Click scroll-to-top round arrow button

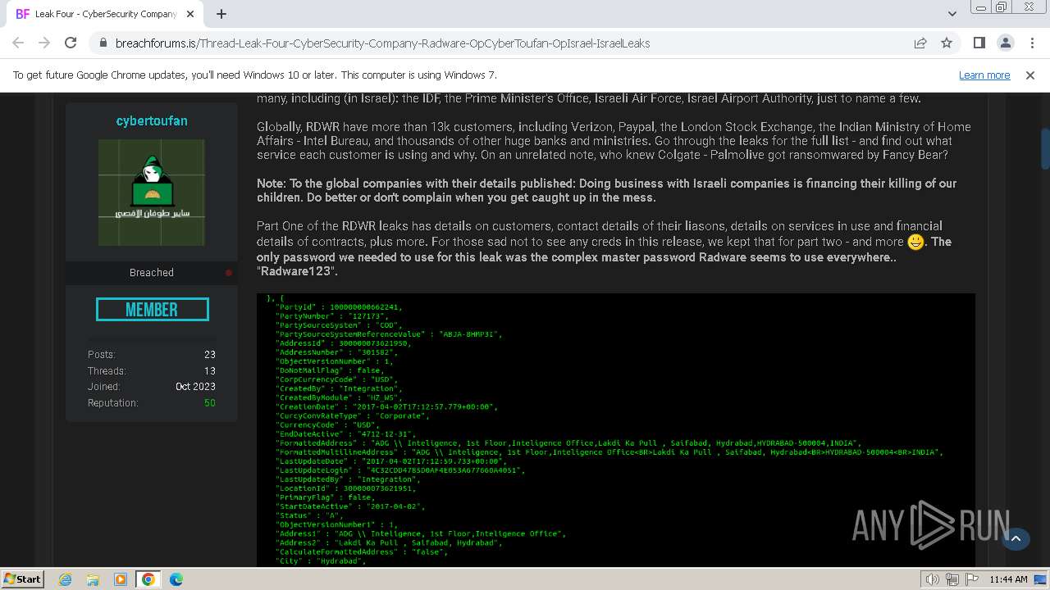(1016, 538)
